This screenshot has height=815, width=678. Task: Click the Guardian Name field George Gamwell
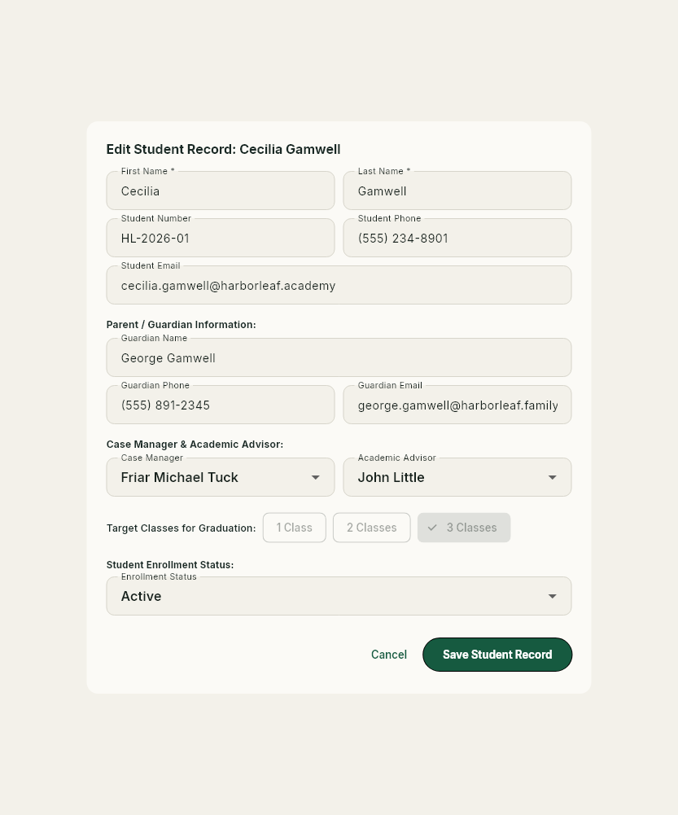pos(339,357)
